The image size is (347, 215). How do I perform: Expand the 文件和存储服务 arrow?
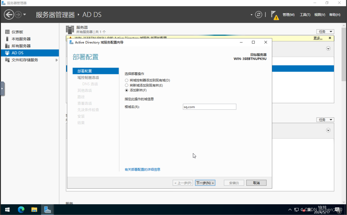56,60
